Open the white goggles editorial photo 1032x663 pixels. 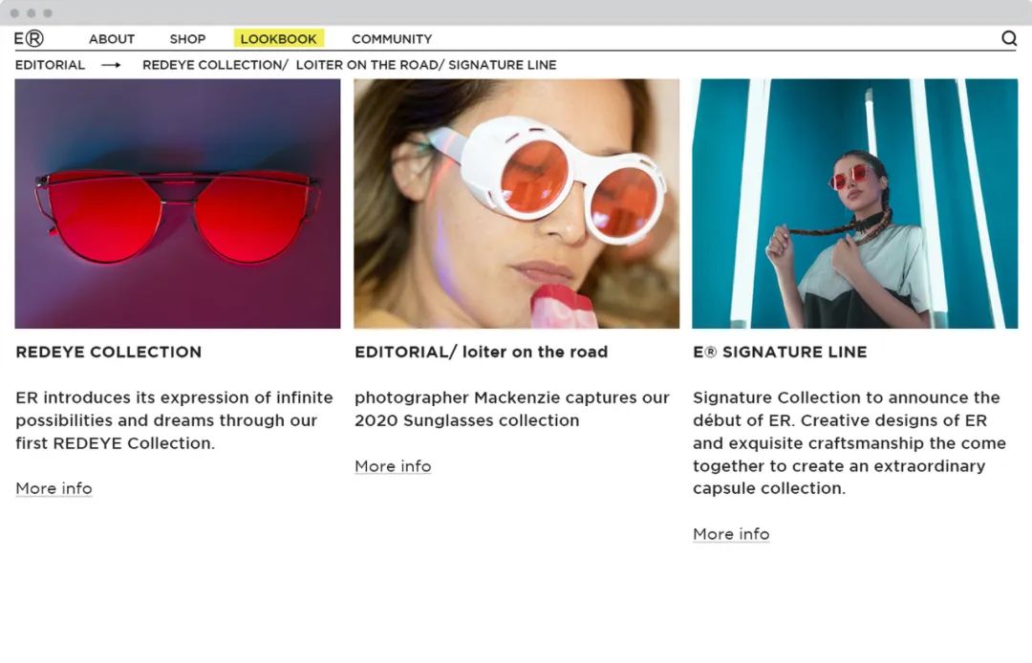[517, 203]
